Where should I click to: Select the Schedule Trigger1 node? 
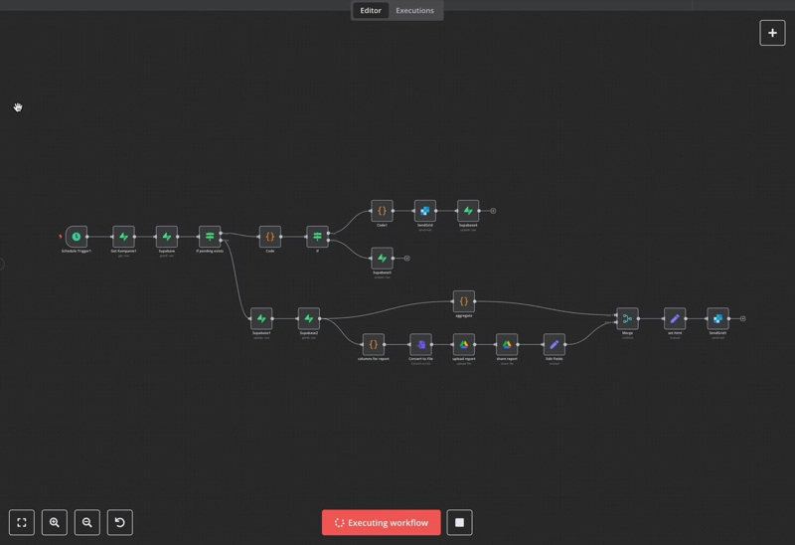76,237
